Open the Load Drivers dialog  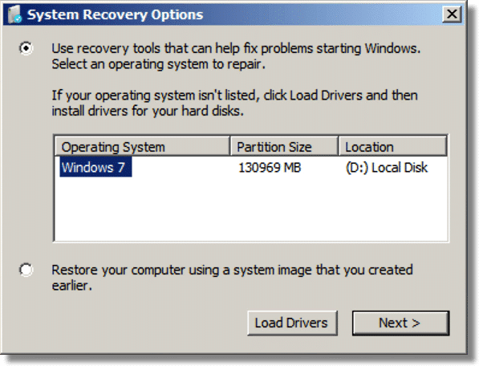(x=292, y=323)
